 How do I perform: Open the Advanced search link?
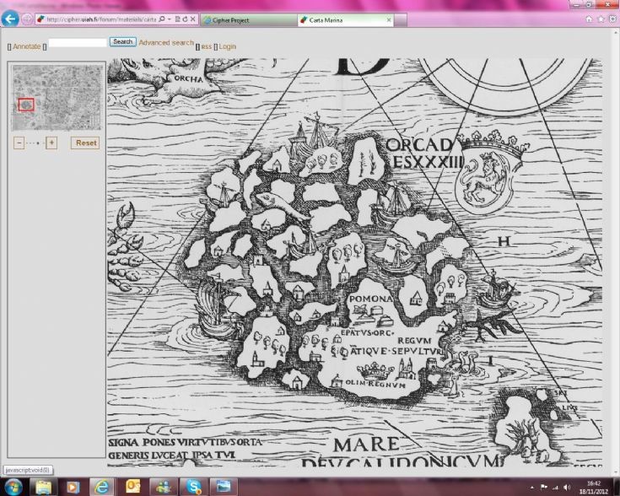(x=166, y=43)
